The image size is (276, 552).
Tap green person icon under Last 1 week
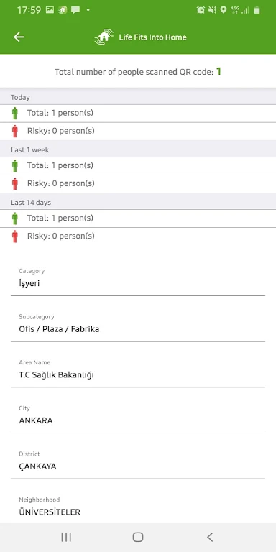(15, 166)
